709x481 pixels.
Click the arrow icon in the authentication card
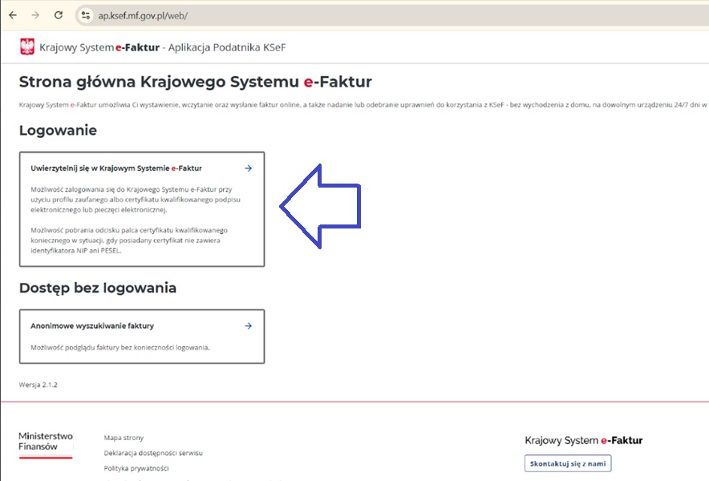(248, 168)
